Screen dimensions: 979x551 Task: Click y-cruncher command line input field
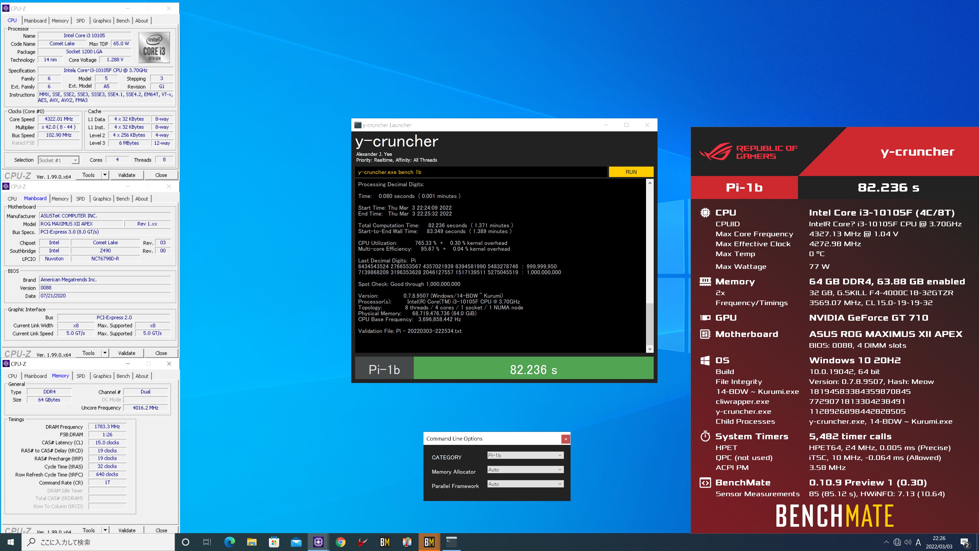(481, 172)
